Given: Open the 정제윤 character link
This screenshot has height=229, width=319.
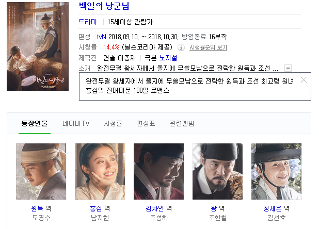Looking at the screenshot, I should (x=272, y=208).
